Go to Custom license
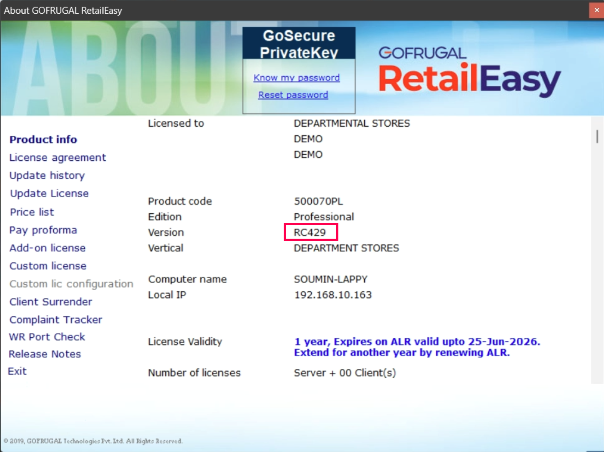 48,266
